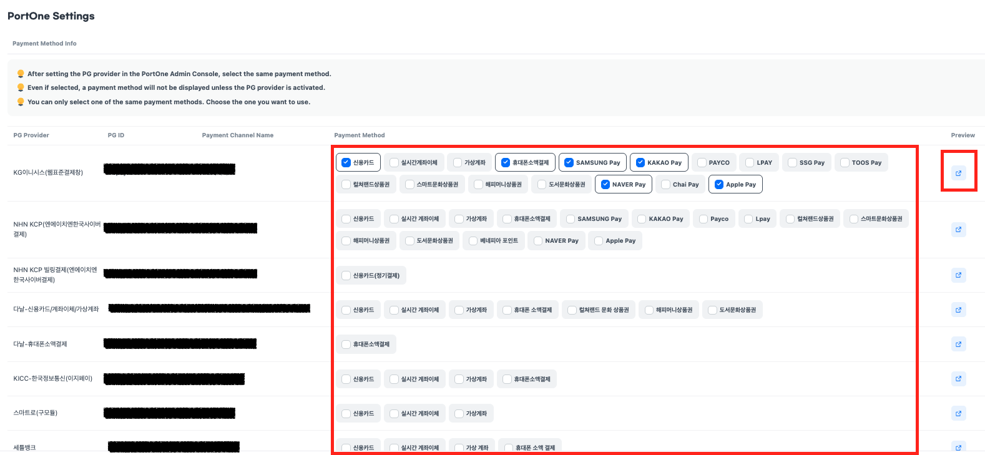Open preview for KICC-한국정보통신 row
The height and width of the screenshot is (455, 985).
[x=958, y=378]
